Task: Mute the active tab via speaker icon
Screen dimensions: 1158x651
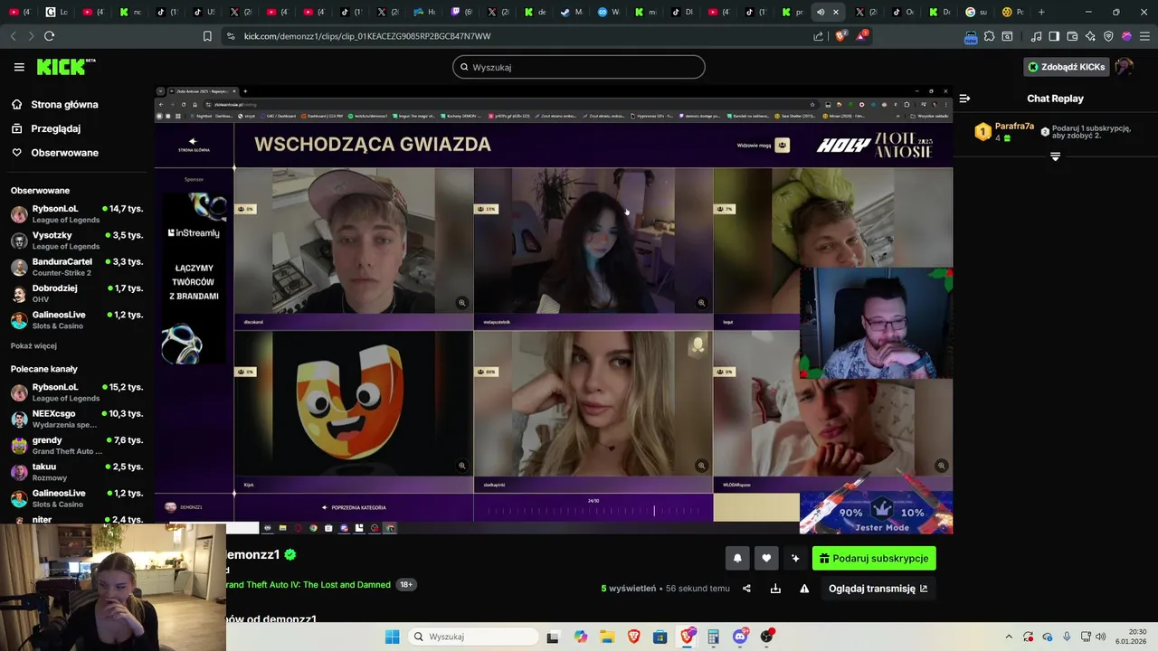Action: tap(821, 12)
